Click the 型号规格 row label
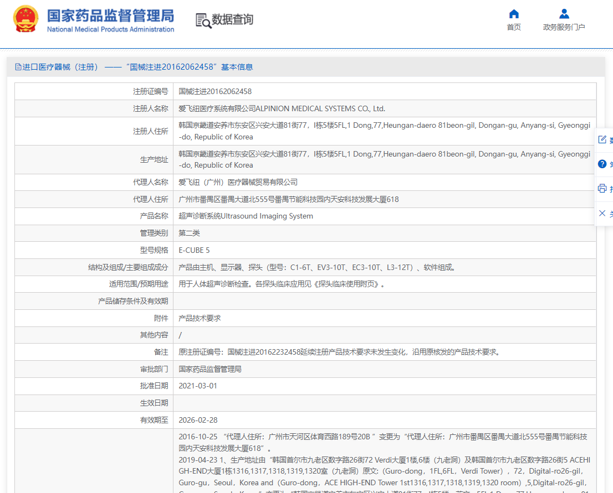This screenshot has height=493, width=613. [154, 250]
